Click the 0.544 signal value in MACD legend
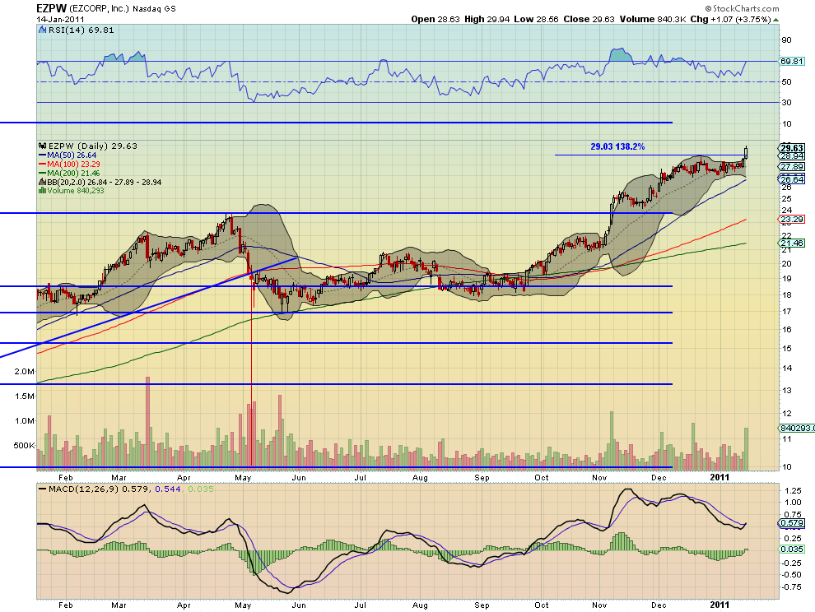The height and width of the screenshot is (612, 815). (x=168, y=489)
